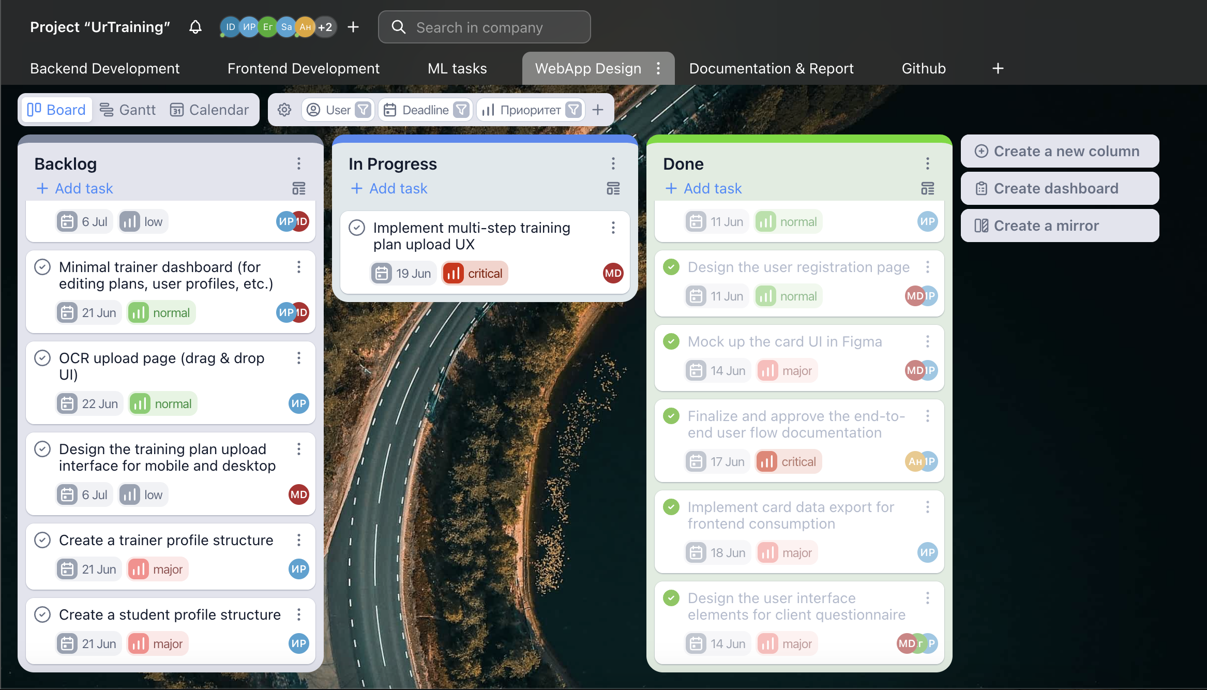
Task: Click the WebApp Design tab options dots
Action: 658,68
